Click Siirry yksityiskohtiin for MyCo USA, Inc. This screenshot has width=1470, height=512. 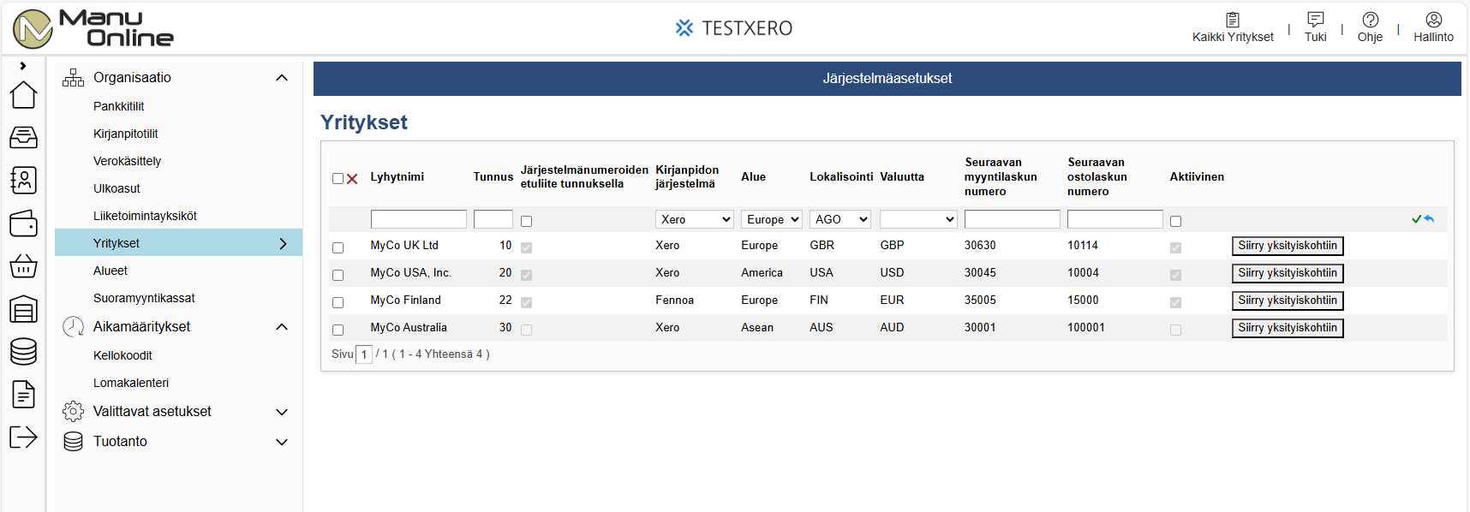(1288, 273)
